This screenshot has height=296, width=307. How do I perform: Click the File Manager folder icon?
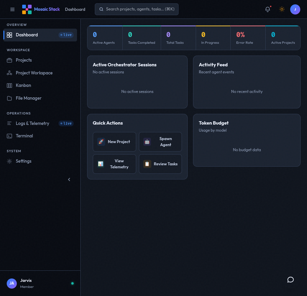(x=9, y=98)
